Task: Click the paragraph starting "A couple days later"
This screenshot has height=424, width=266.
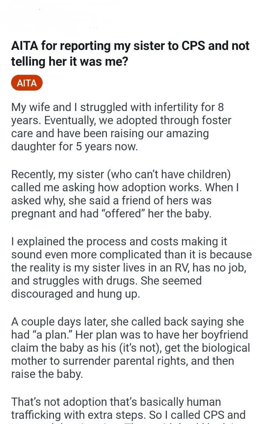Action: click(x=129, y=347)
